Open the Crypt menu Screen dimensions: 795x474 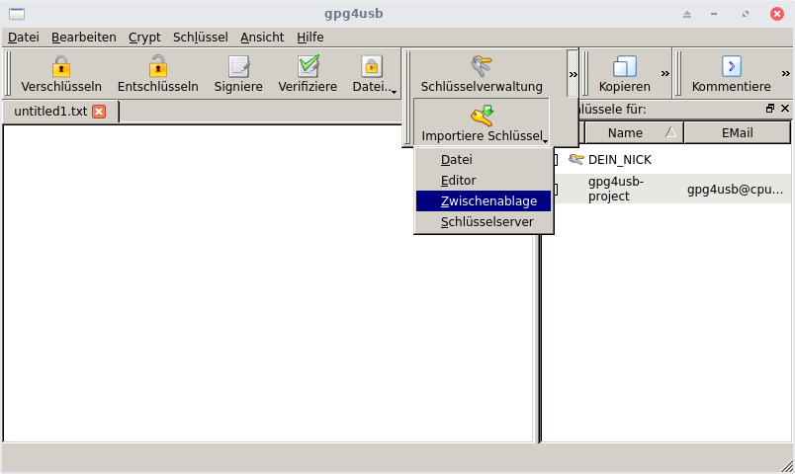(x=144, y=38)
